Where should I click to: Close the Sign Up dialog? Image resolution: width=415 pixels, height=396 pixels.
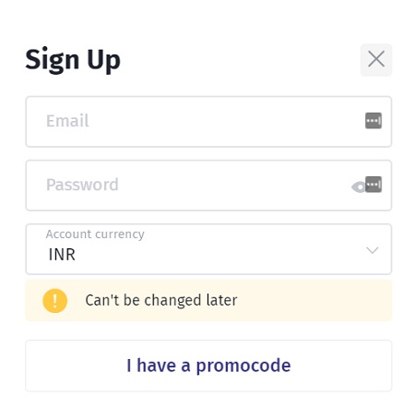click(376, 59)
